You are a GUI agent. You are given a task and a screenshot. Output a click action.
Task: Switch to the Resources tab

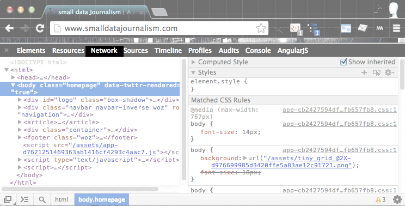pyautogui.click(x=68, y=50)
